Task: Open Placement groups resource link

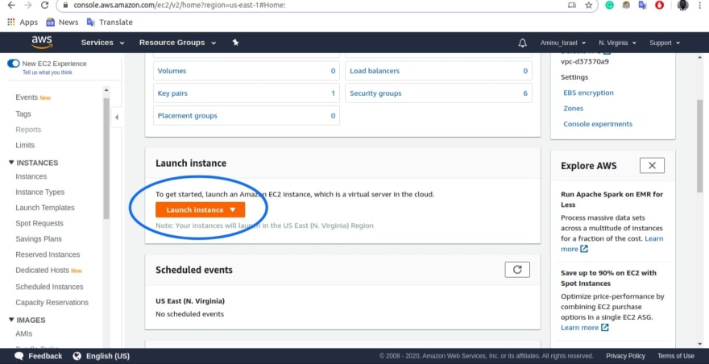Action: click(187, 116)
